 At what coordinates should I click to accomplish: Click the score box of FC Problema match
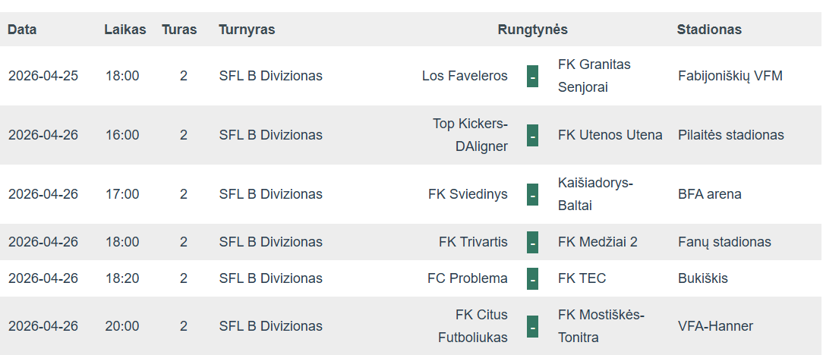point(532,278)
